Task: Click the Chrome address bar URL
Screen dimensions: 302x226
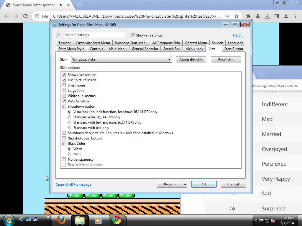Action: tap(137, 16)
